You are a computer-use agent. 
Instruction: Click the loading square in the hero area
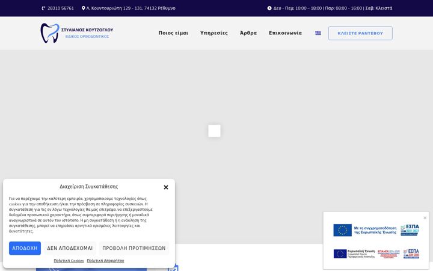click(214, 131)
